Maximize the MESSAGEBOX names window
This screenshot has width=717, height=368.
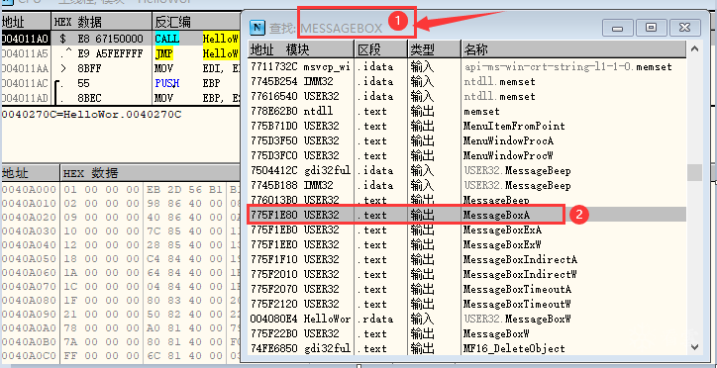[x=651, y=28]
